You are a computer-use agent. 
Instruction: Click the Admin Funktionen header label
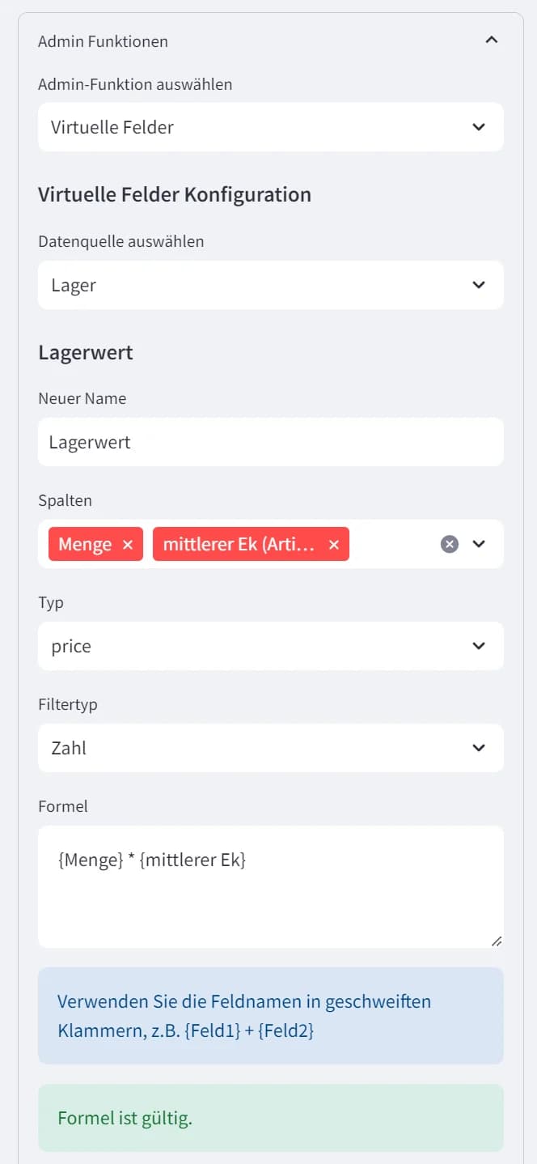pos(103,41)
